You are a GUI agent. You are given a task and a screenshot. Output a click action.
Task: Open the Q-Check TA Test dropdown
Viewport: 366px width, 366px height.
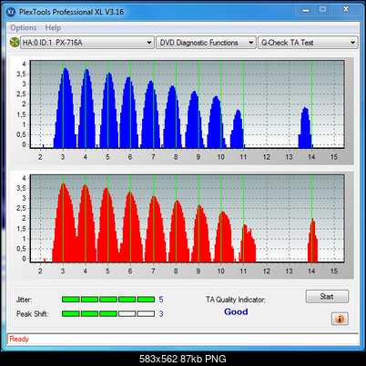coord(308,43)
